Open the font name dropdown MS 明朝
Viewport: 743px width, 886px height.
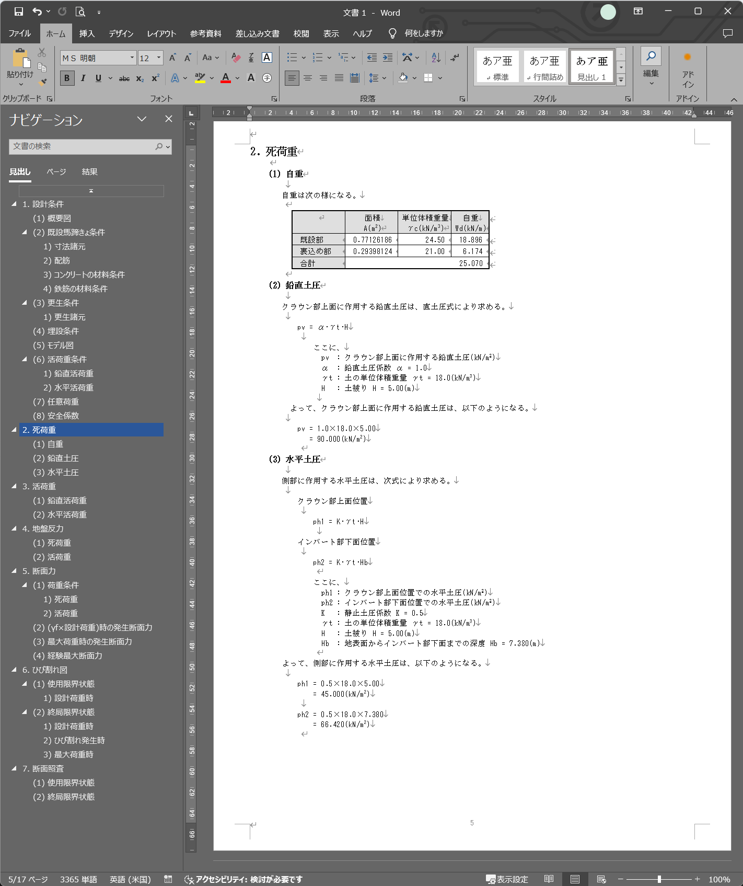point(132,57)
